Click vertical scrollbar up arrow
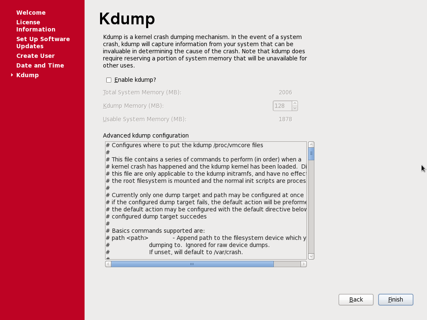Image resolution: width=427 pixels, height=320 pixels. tap(311, 145)
